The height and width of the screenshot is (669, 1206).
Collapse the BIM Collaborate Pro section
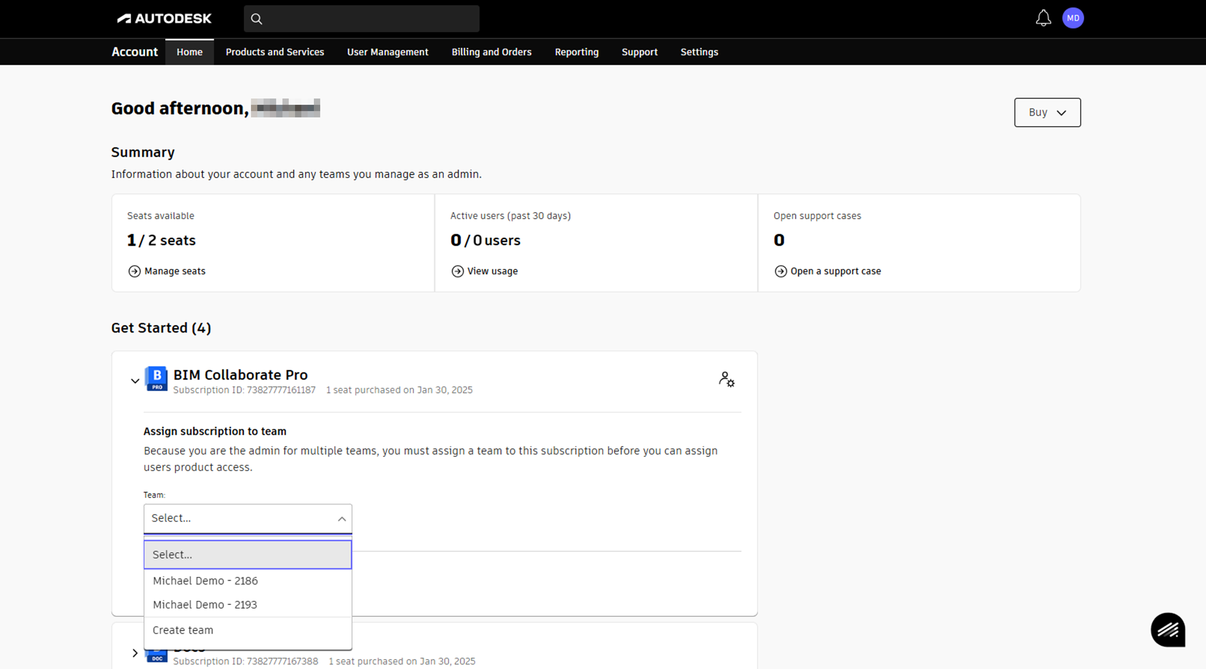(x=135, y=381)
